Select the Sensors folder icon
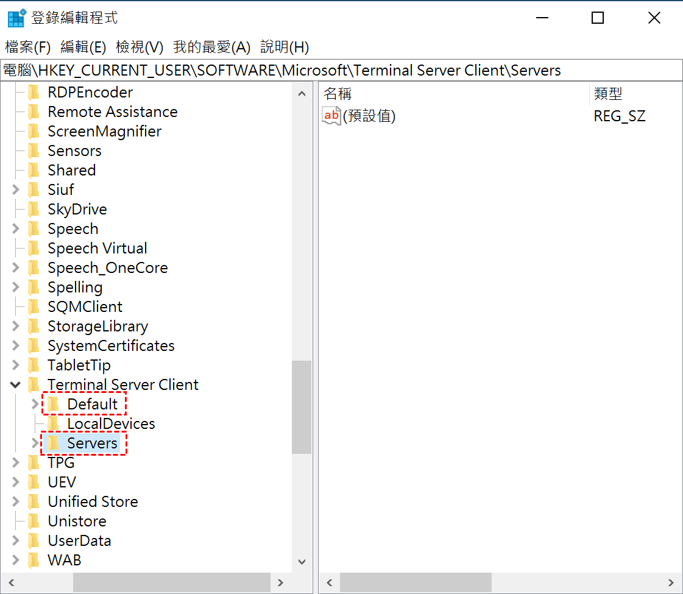This screenshot has height=594, width=683. coord(34,150)
